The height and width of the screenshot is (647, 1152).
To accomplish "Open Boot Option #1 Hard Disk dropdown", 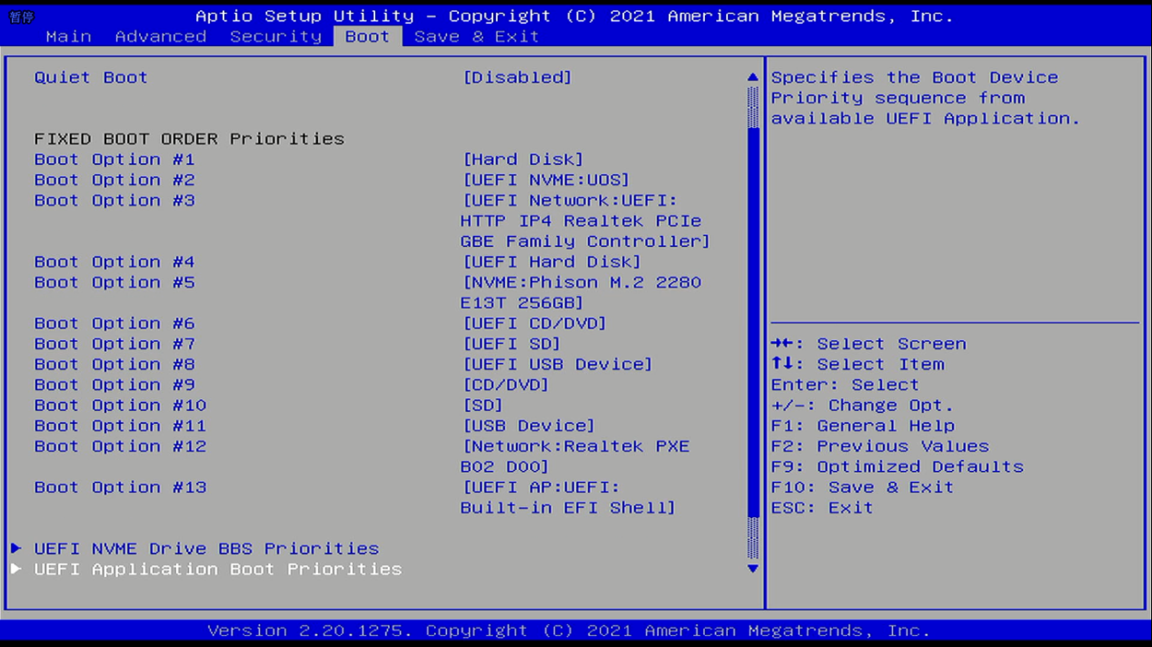I will pyautogui.click(x=522, y=160).
